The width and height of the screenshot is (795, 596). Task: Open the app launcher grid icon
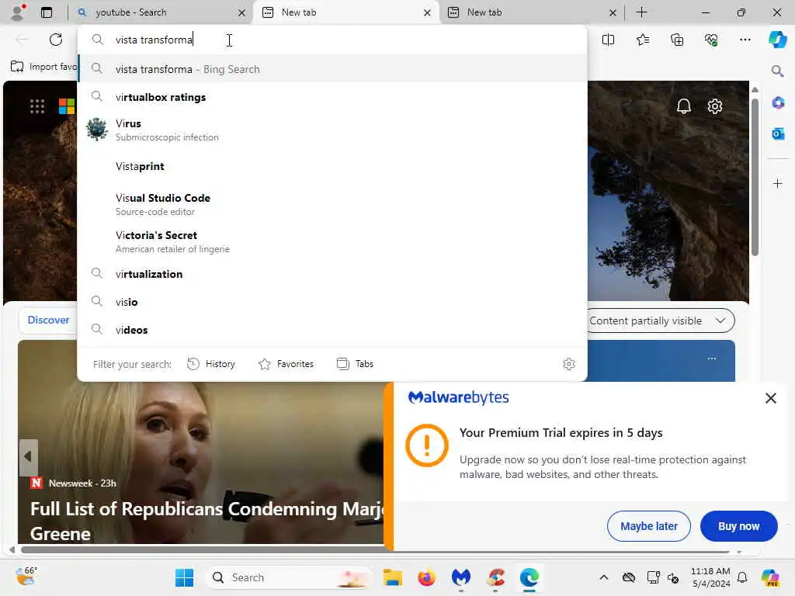click(x=37, y=106)
